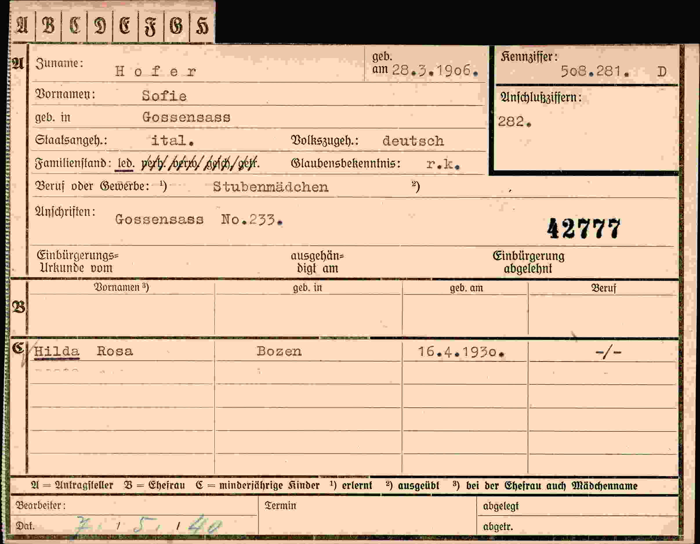
Task: Click legend text 'A = Antragsteller'
Action: click(72, 485)
